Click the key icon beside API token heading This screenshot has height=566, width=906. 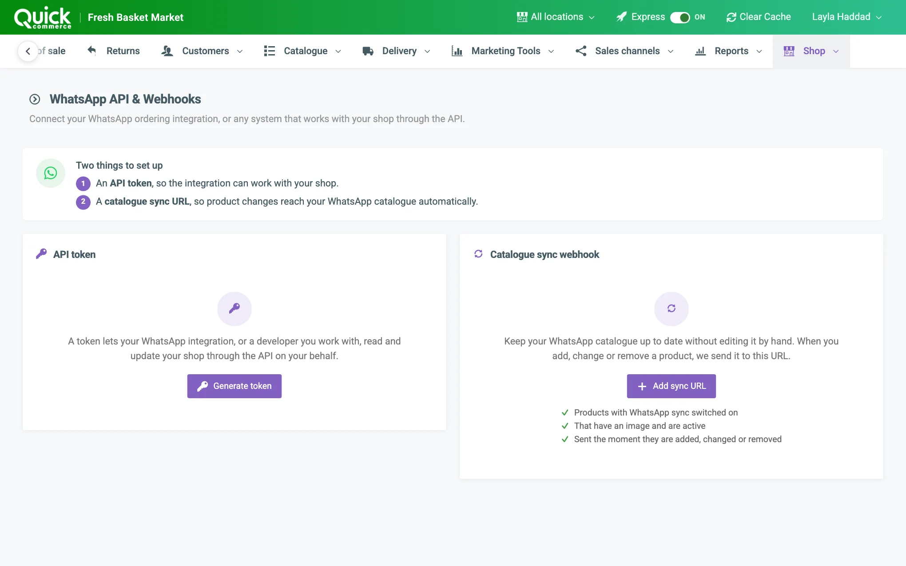41,254
